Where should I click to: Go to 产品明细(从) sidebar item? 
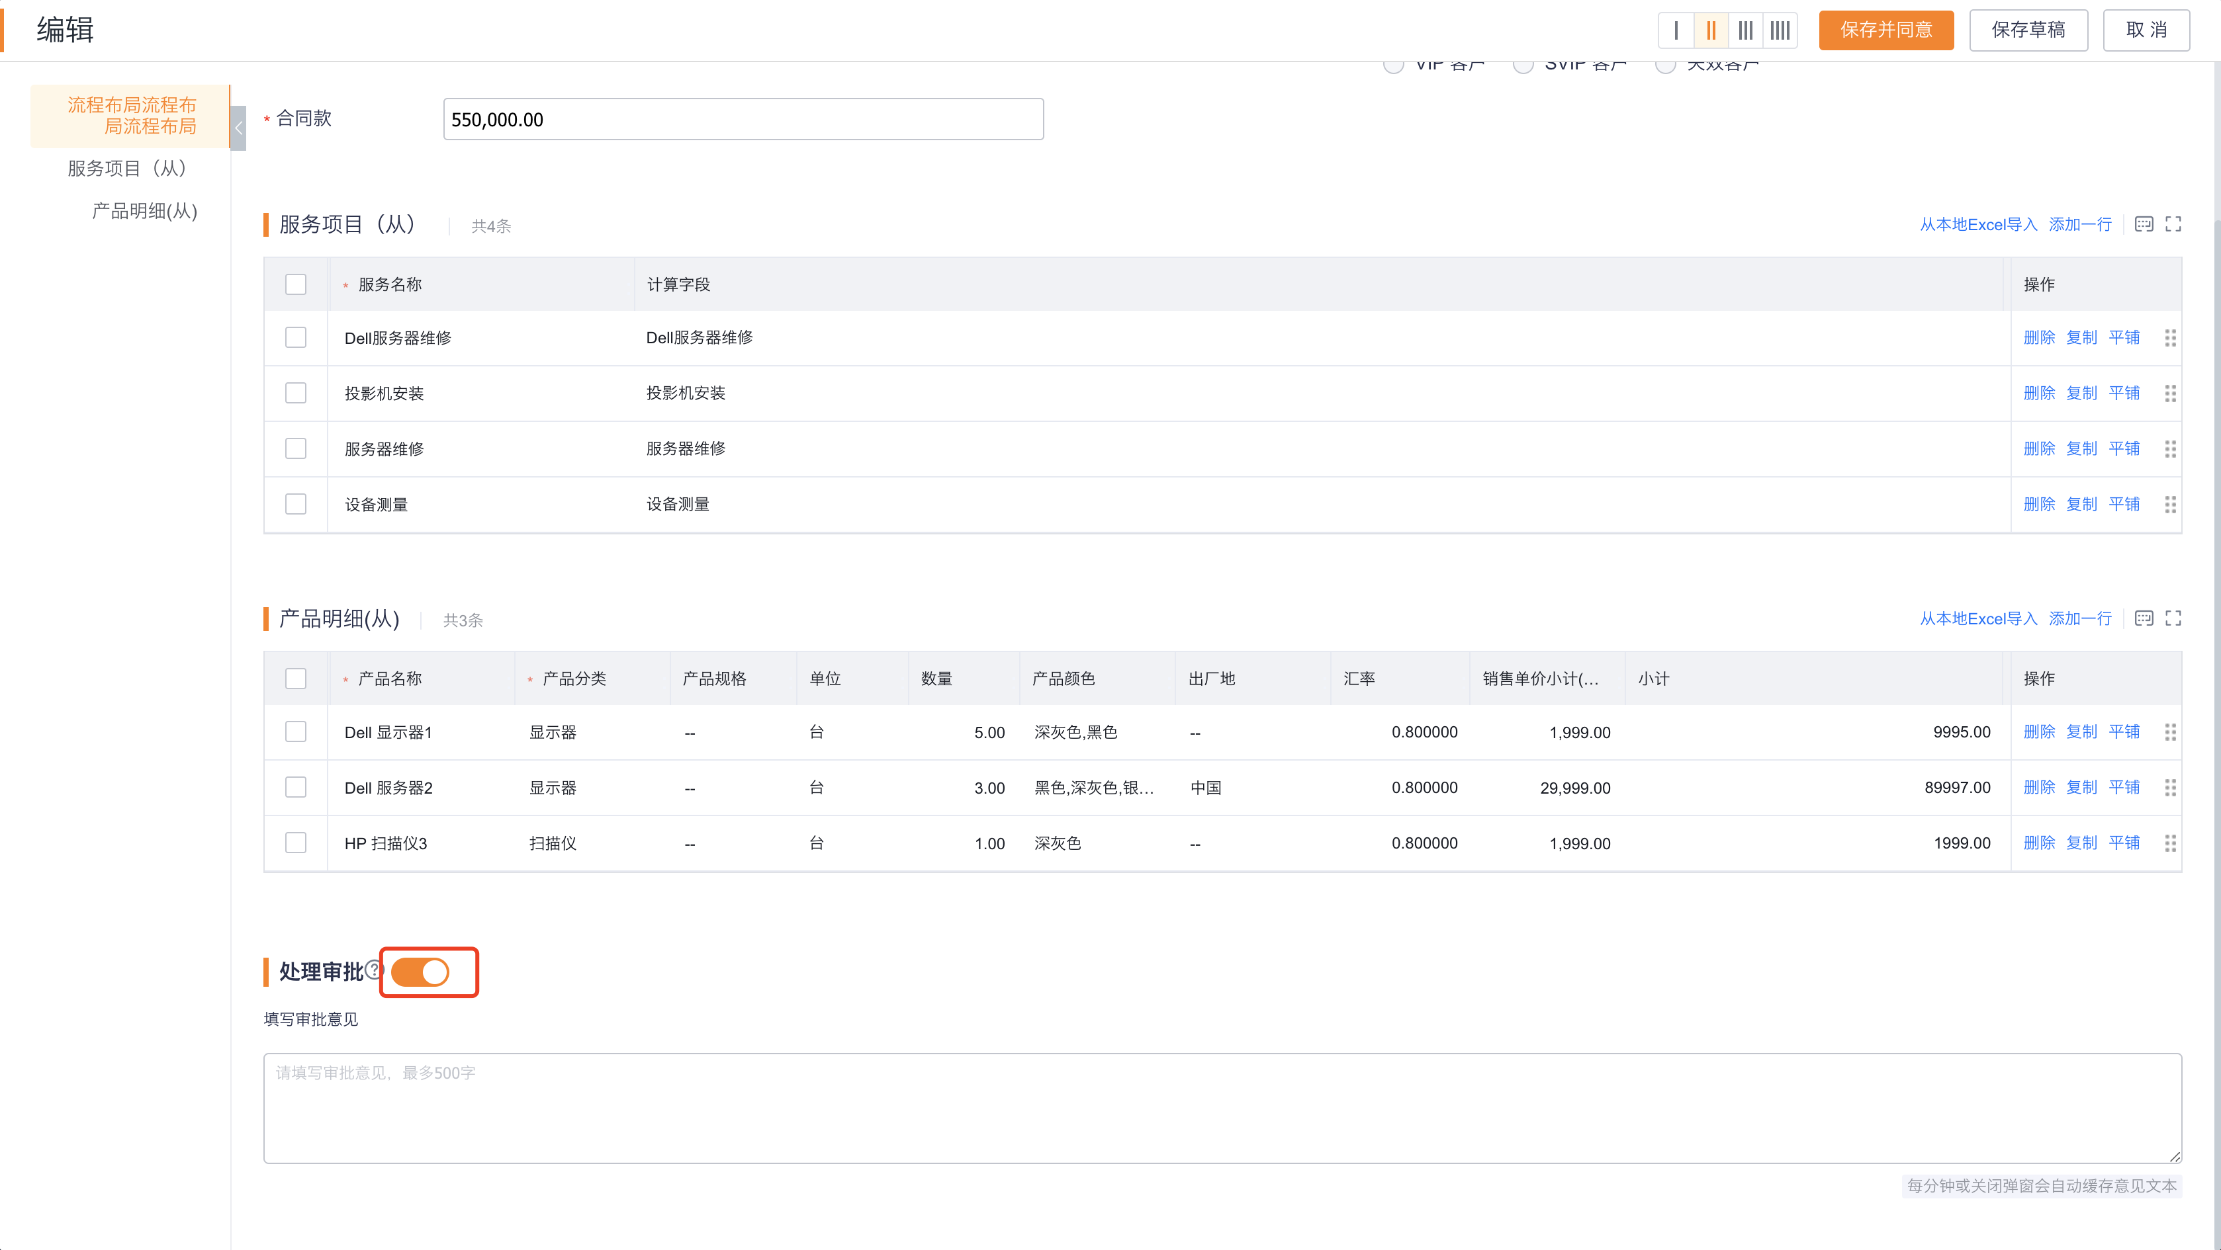click(x=145, y=211)
